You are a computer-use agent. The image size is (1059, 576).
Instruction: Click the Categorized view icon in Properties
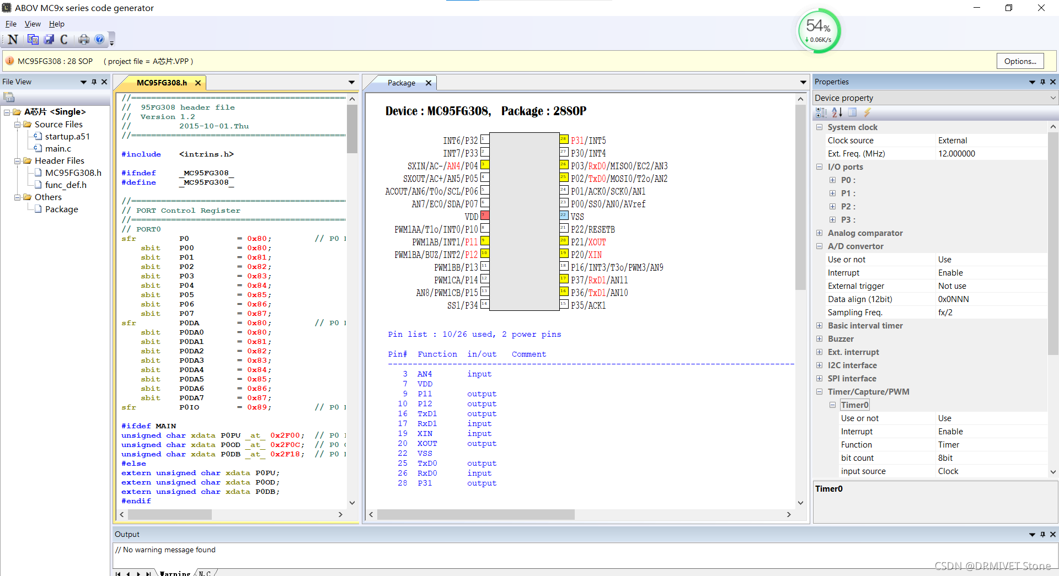click(x=821, y=112)
